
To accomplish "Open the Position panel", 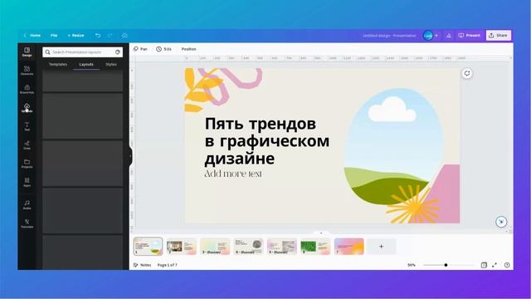I will point(188,49).
